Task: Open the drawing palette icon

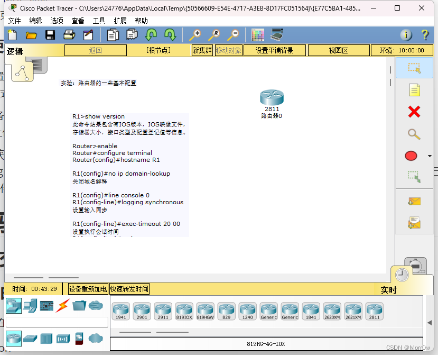Action: [257, 35]
